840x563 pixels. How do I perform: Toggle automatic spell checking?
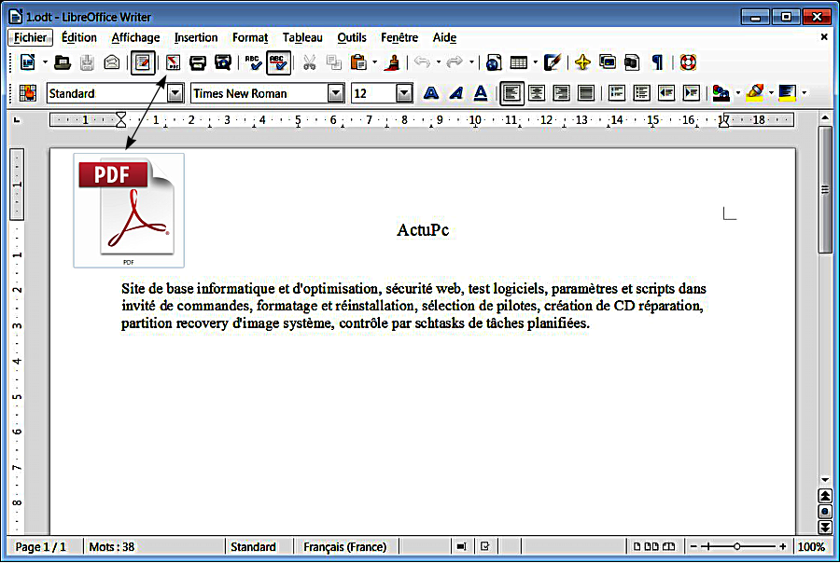coord(278,62)
